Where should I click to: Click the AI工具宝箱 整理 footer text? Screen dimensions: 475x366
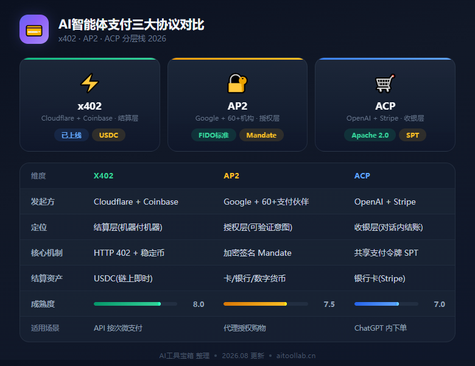pyautogui.click(x=185, y=356)
